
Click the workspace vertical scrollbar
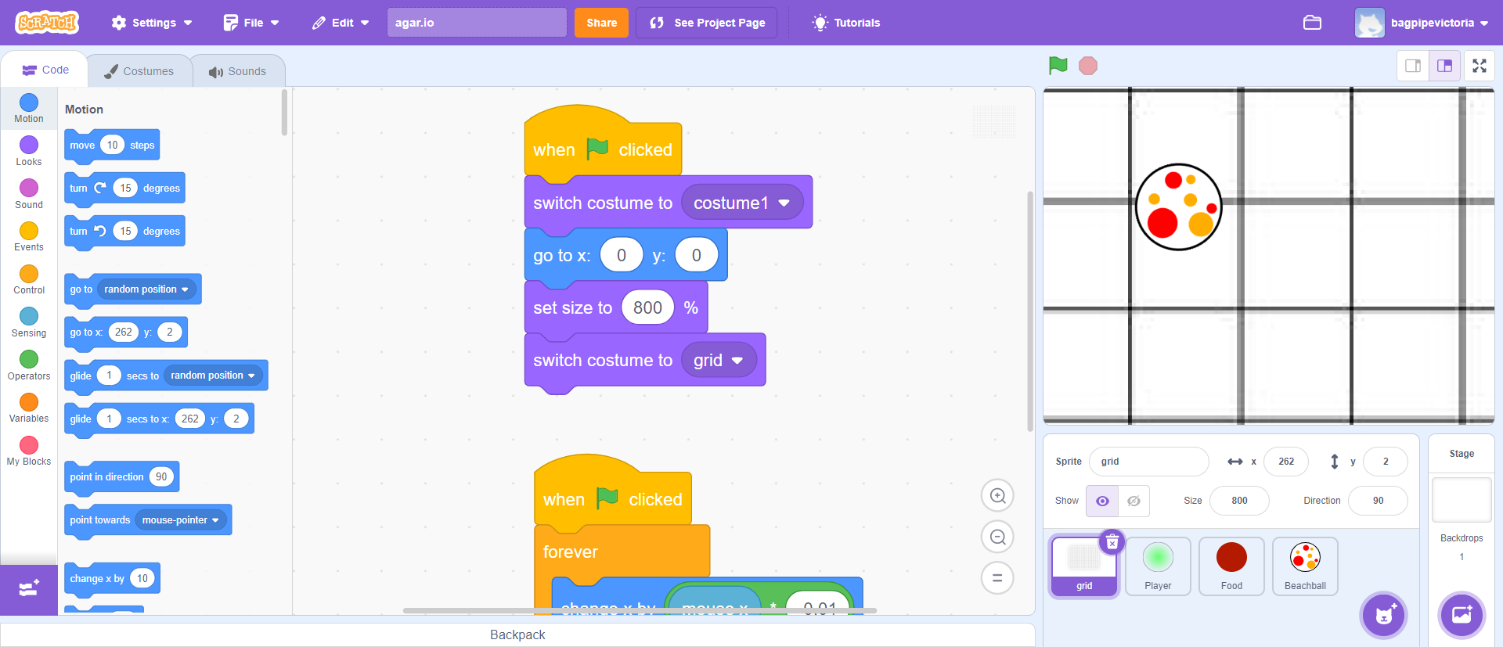[1030, 311]
